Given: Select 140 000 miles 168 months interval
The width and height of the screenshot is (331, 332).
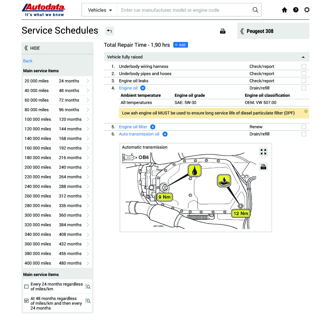Looking at the screenshot, I should click(58, 138).
